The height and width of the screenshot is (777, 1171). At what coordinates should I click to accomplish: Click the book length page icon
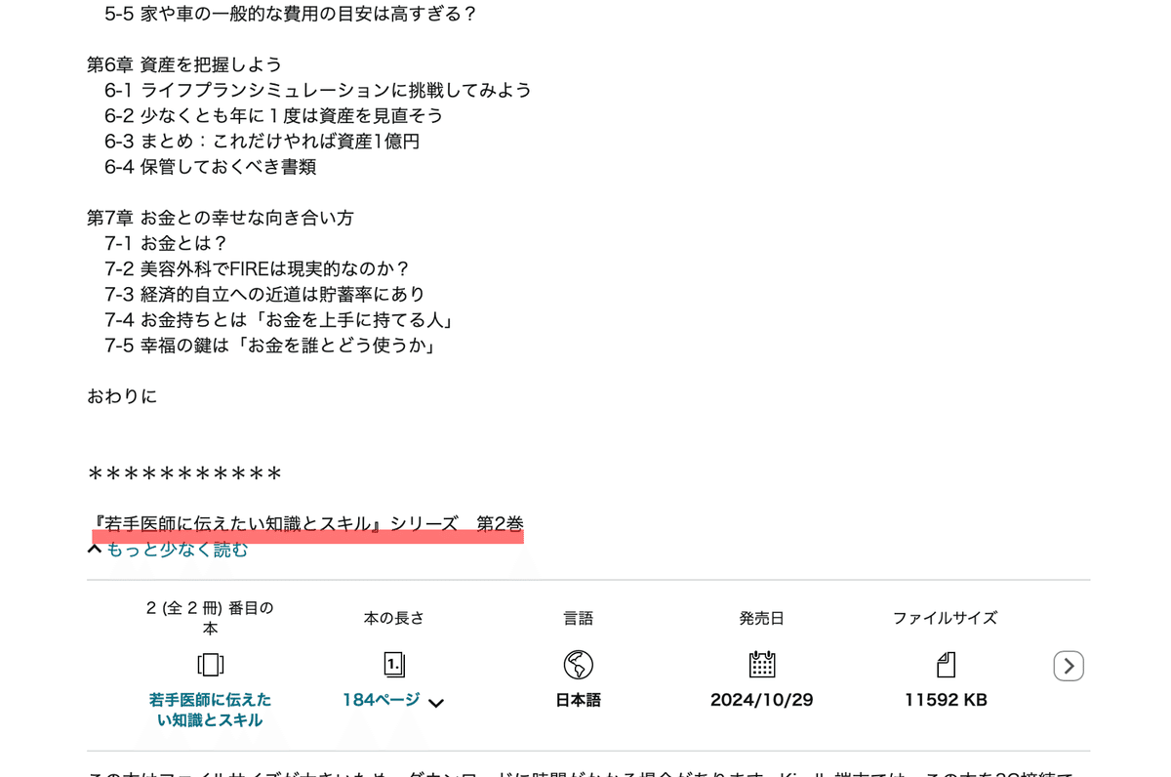pyautogui.click(x=394, y=666)
